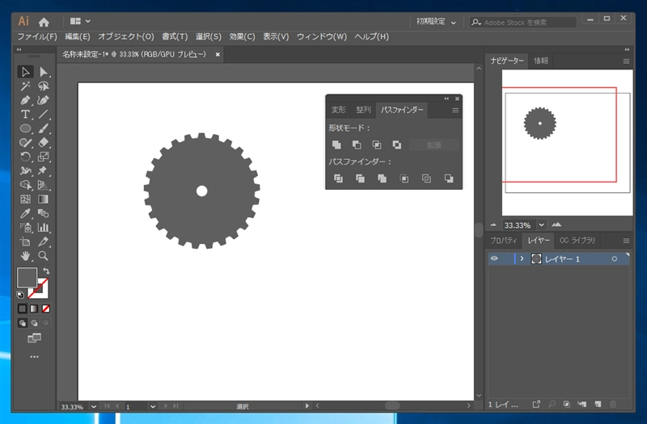Select the Pen tool
The height and width of the screenshot is (424, 647).
coord(26,100)
